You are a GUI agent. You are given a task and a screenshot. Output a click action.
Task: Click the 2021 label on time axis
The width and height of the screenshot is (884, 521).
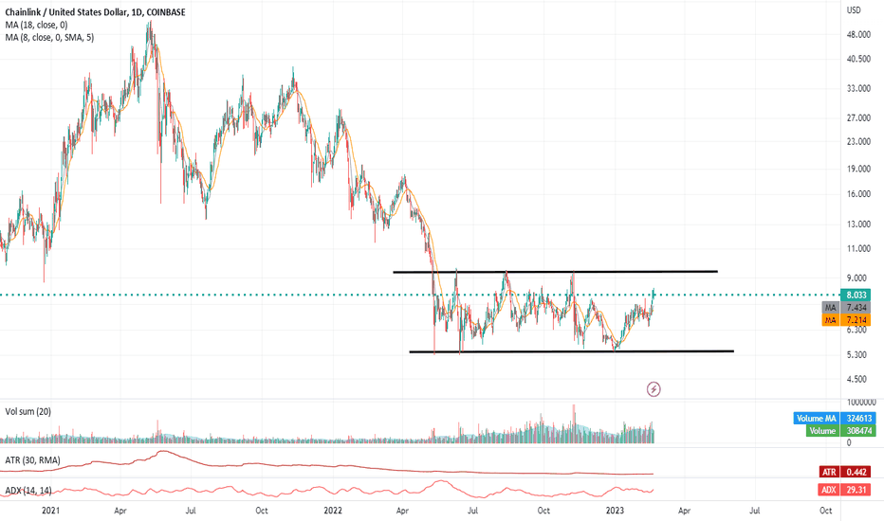(x=50, y=511)
